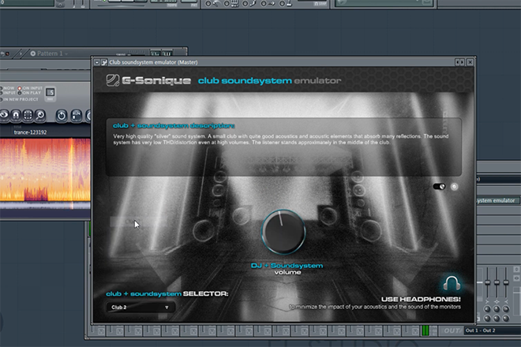
Task: Click the first mixer fader on the right panel
Action: [x=487, y=283]
